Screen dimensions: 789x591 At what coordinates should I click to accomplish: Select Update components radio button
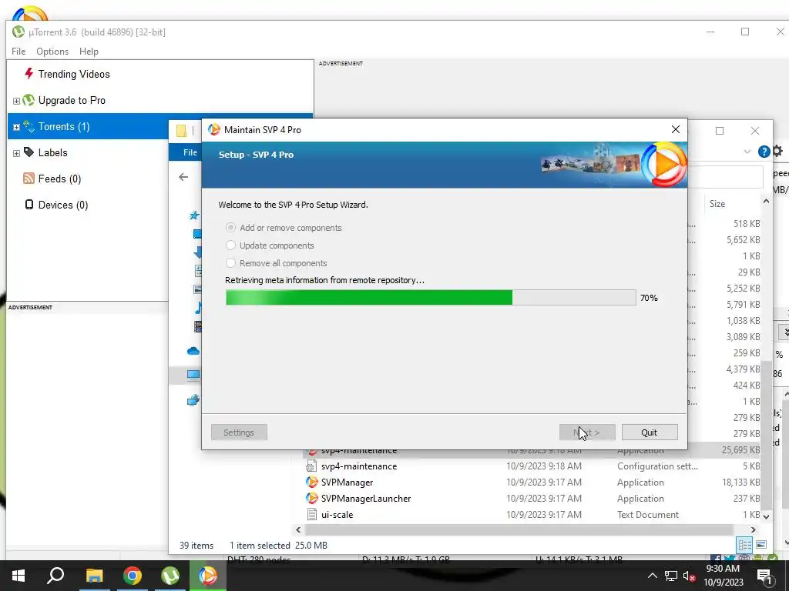pyautogui.click(x=230, y=245)
